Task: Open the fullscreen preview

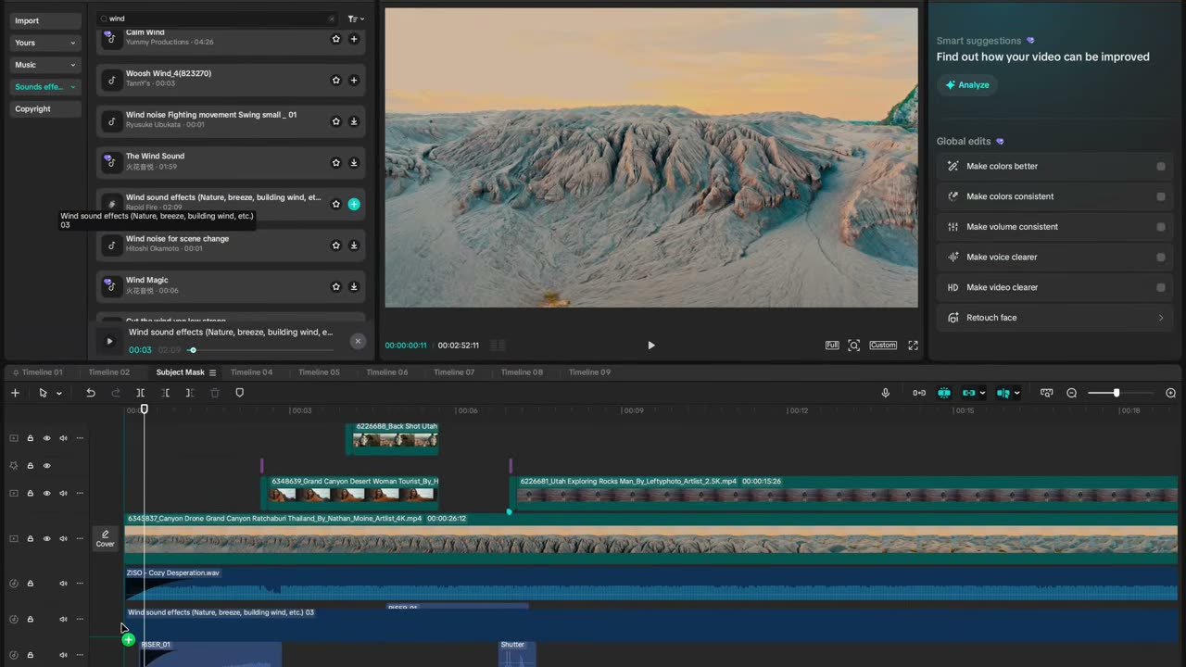Action: click(913, 346)
